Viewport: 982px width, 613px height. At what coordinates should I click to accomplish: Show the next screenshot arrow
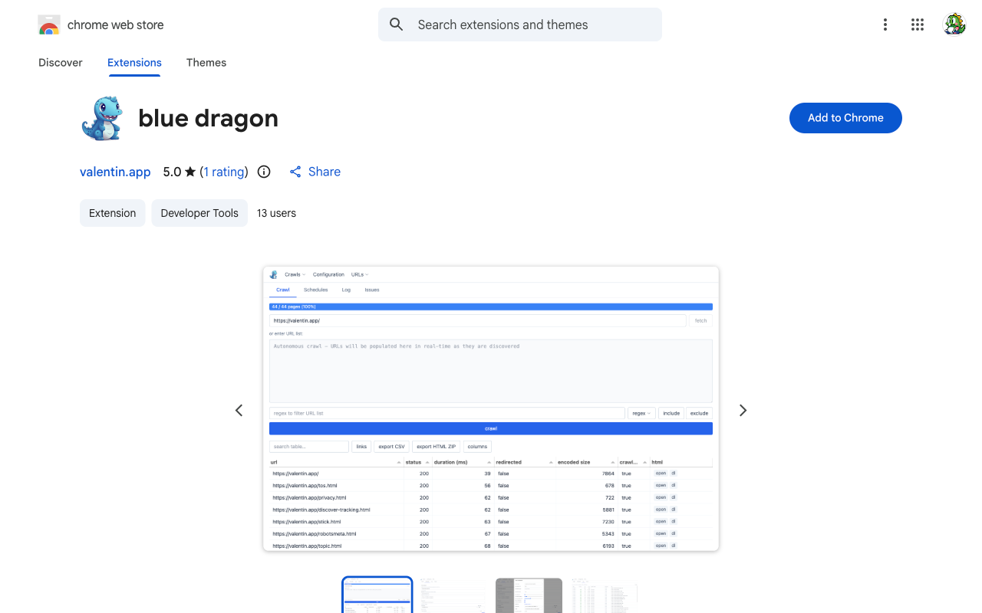pyautogui.click(x=743, y=410)
